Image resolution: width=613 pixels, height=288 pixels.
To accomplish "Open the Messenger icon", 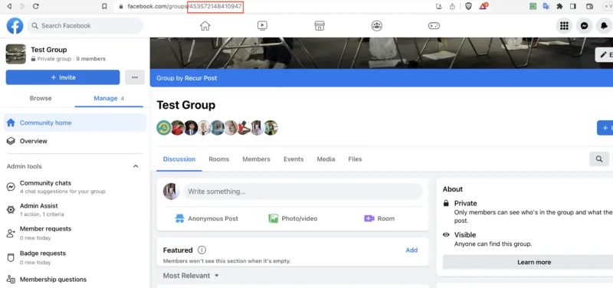I will point(585,26).
